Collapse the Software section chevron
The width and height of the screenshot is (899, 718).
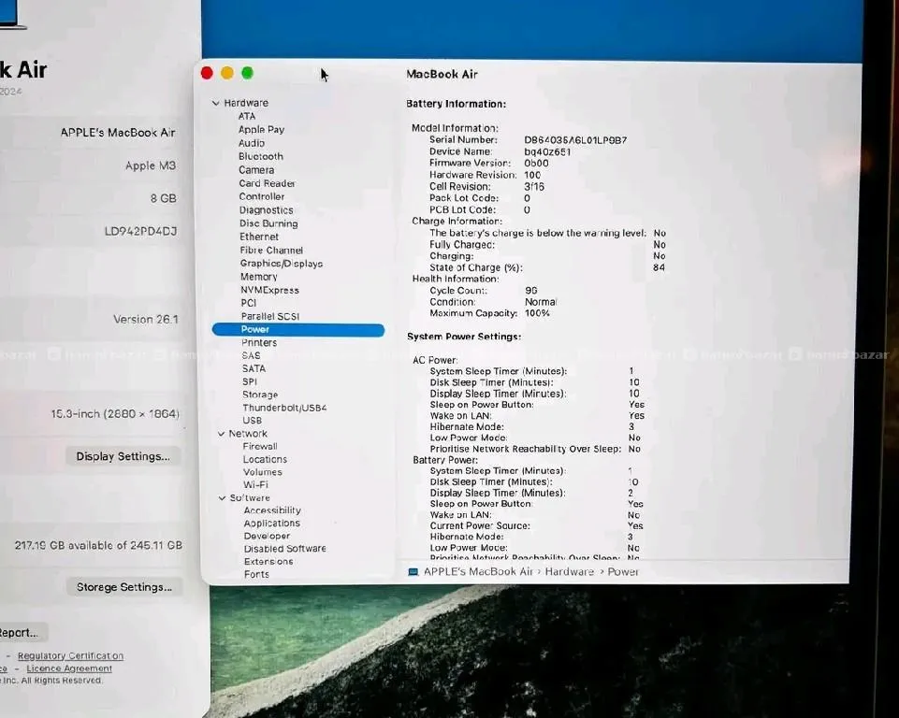point(223,498)
